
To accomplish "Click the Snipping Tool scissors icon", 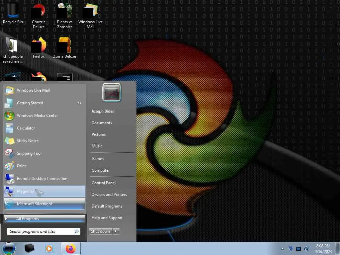I will click(9, 153).
